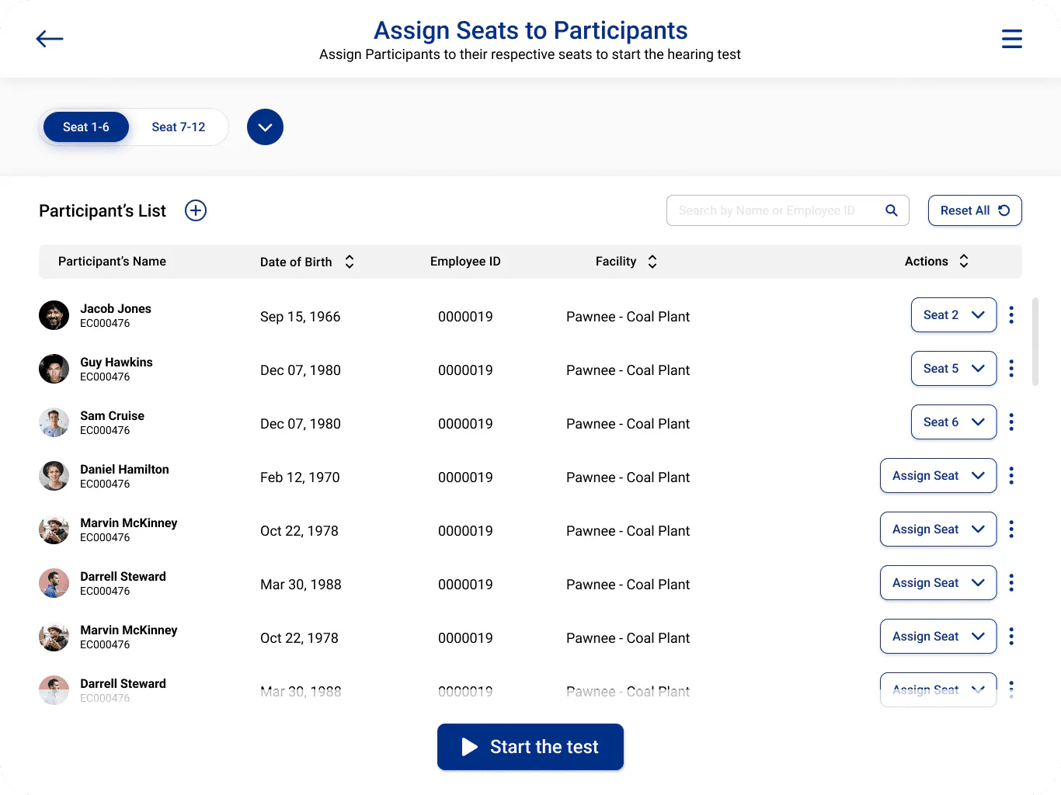Click the Reset All button
This screenshot has width=1061, height=795.
pos(975,210)
